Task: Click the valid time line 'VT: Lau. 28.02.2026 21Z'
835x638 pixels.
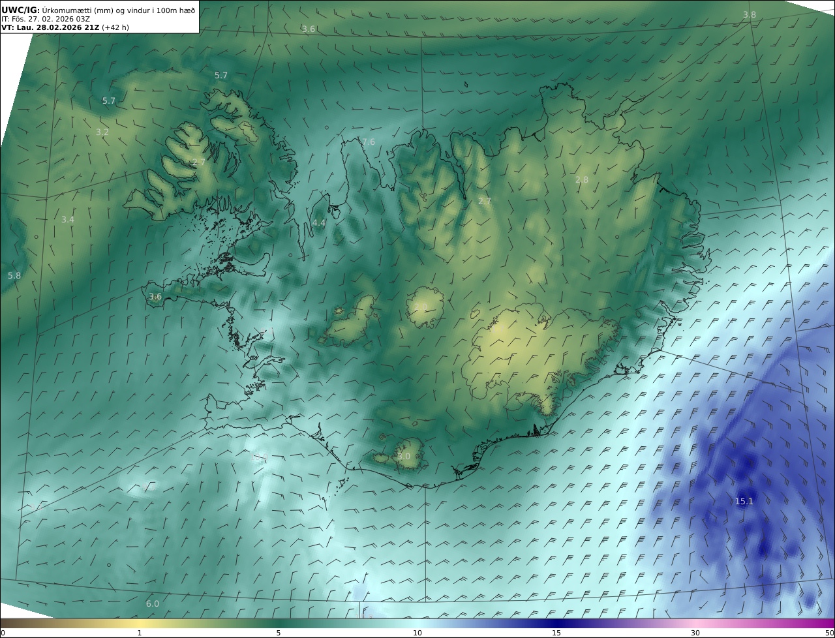Action: pos(50,28)
